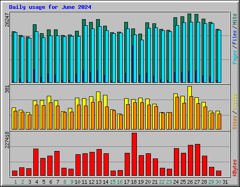This screenshot has width=240, height=187.
Task: Click the red 'KBytes' legend label
Action: pos(235,168)
